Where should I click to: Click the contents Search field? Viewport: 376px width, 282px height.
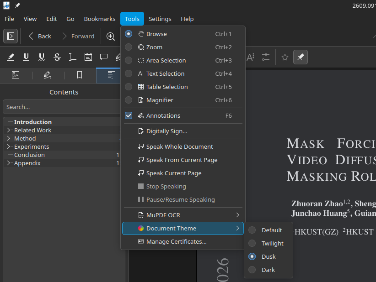[62, 107]
